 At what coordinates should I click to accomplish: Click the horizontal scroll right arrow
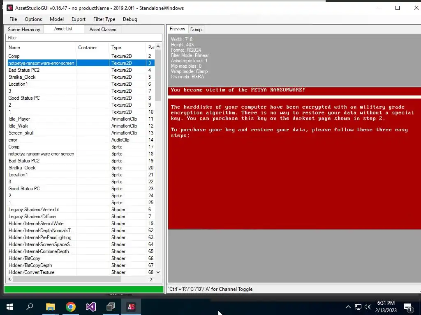[151, 279]
